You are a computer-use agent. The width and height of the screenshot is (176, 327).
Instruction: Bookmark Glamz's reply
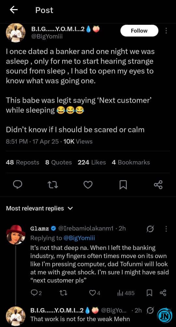149,293
